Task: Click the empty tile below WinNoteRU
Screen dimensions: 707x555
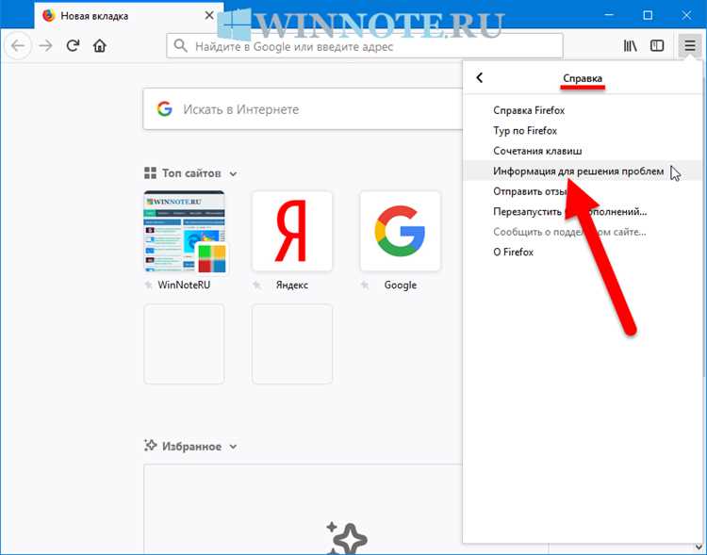Action: [x=184, y=344]
